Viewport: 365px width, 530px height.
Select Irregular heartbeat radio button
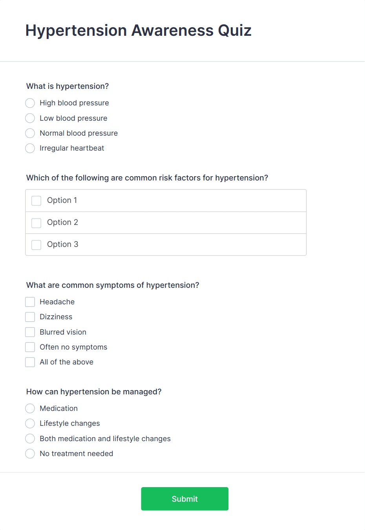point(30,148)
